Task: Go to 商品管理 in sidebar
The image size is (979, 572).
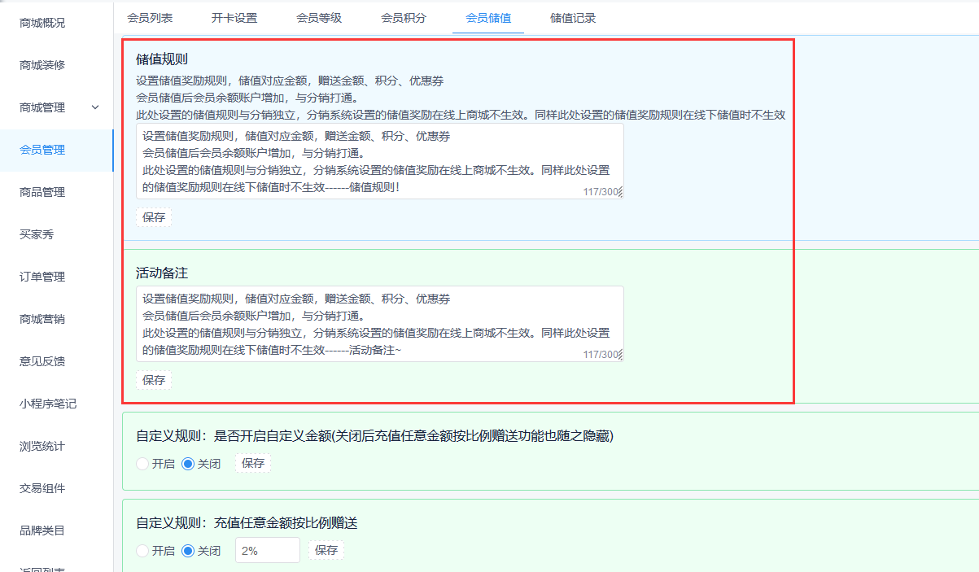Action: 42,192
